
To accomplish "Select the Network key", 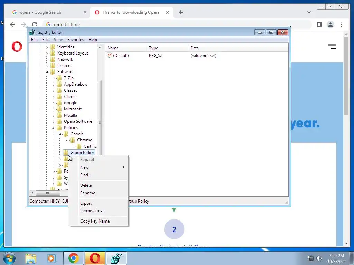I will pyautogui.click(x=65, y=59).
